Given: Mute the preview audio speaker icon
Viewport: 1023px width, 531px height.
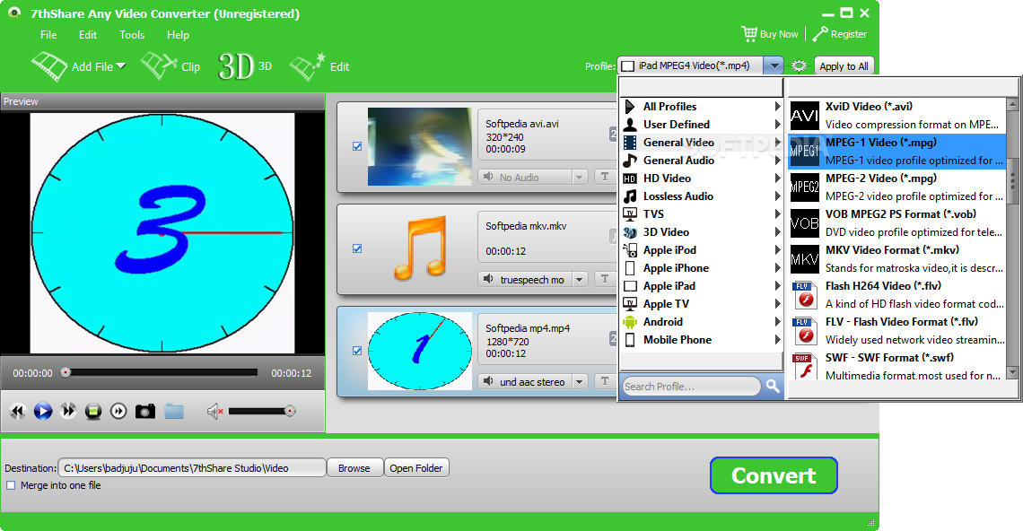Looking at the screenshot, I should (214, 411).
